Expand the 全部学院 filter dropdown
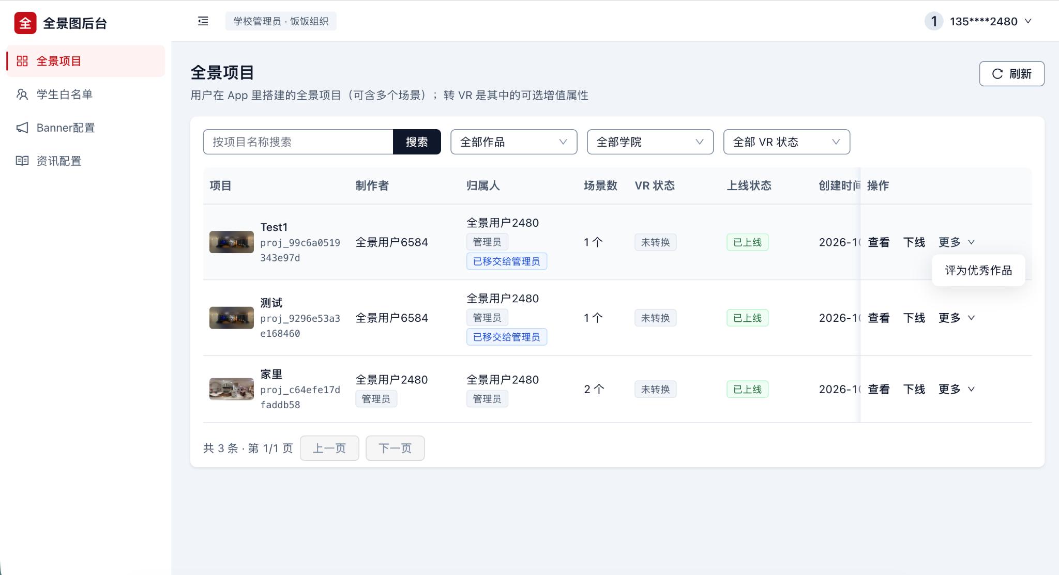The height and width of the screenshot is (575, 1059). [650, 142]
